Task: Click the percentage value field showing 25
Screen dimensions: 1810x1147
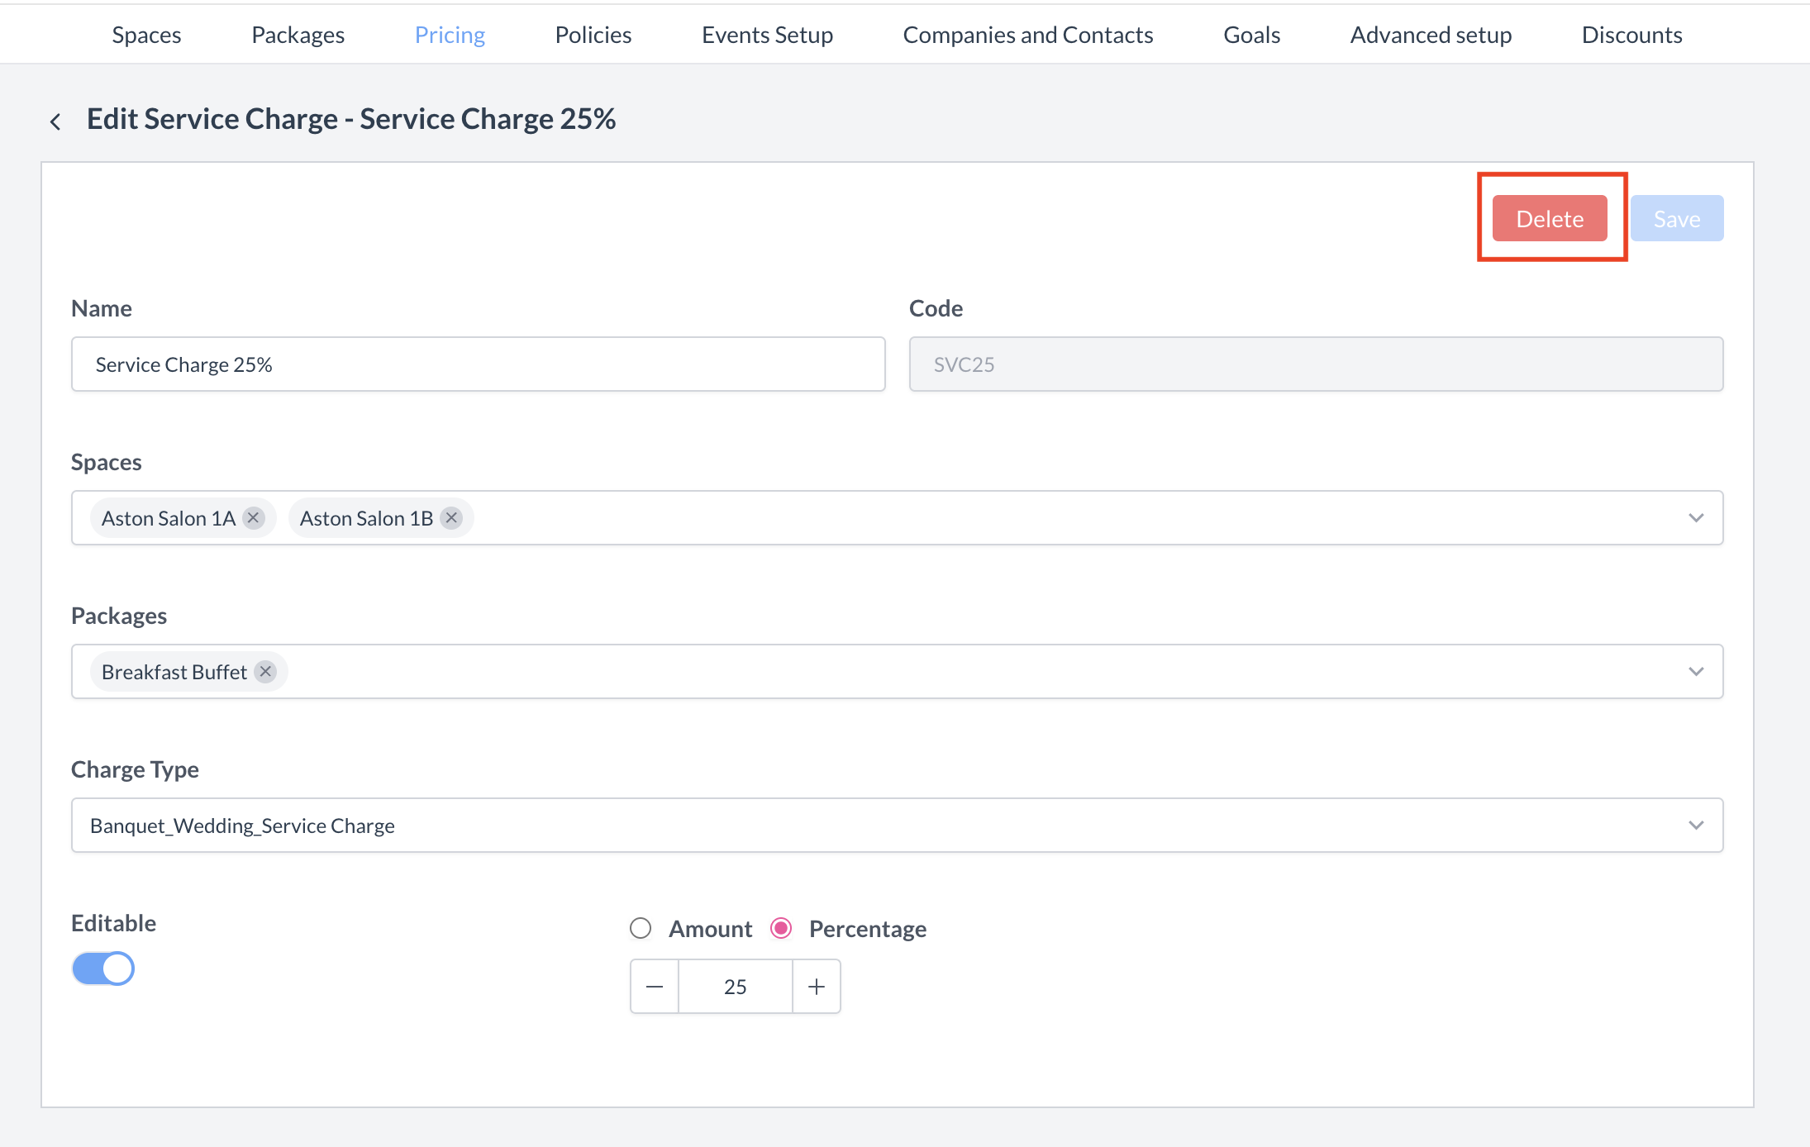Action: point(735,986)
